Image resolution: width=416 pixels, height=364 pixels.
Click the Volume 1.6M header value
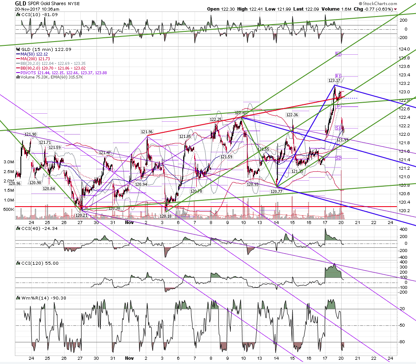337,9
